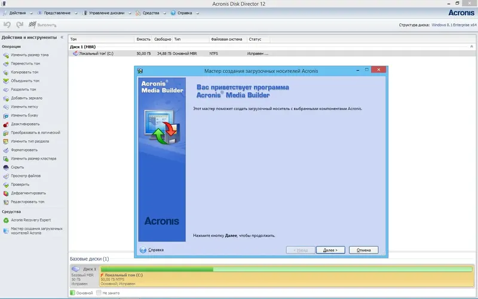
Task: Click the Deactivate icon (Деактивировать)
Action: pyautogui.click(x=6, y=124)
